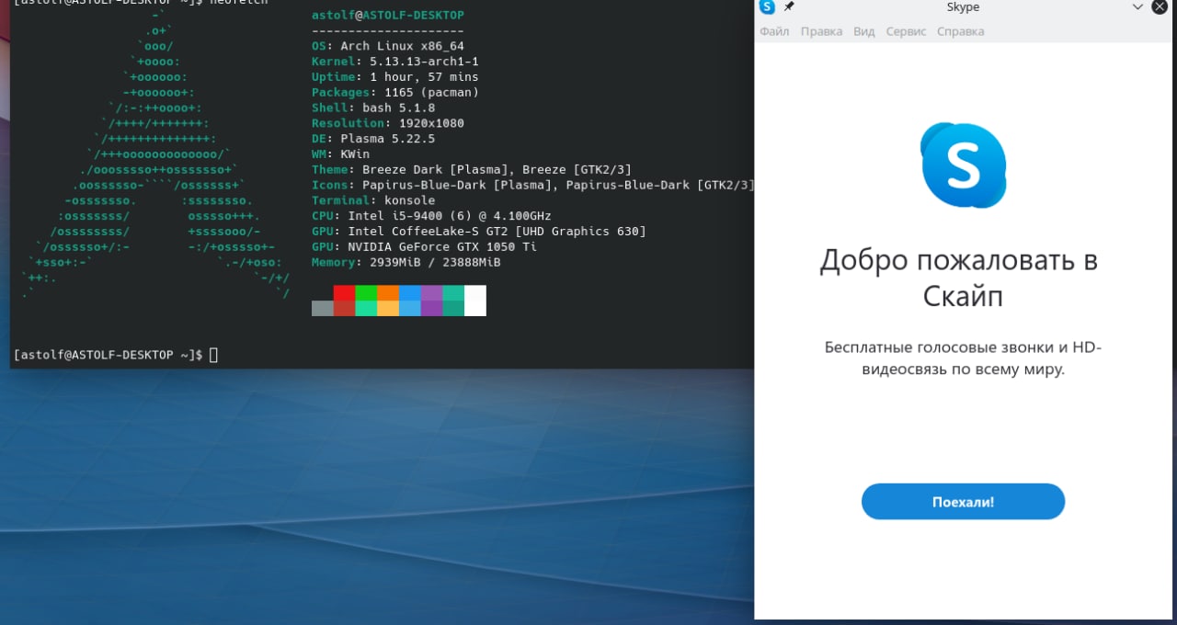
Task: Click the Kernel: 5.13.13-arch1-1 line
Action: click(x=395, y=62)
